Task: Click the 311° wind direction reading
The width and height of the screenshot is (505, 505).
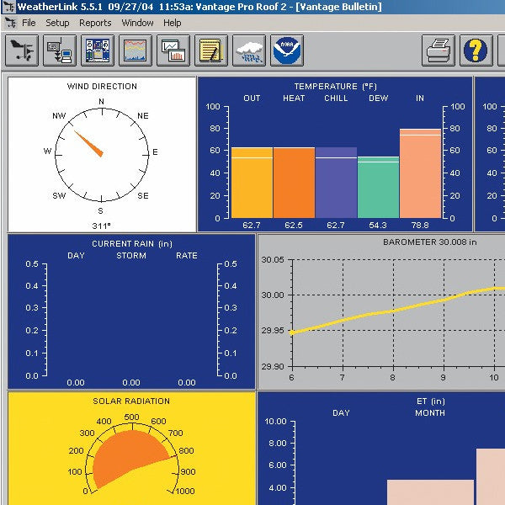Action: tap(101, 226)
